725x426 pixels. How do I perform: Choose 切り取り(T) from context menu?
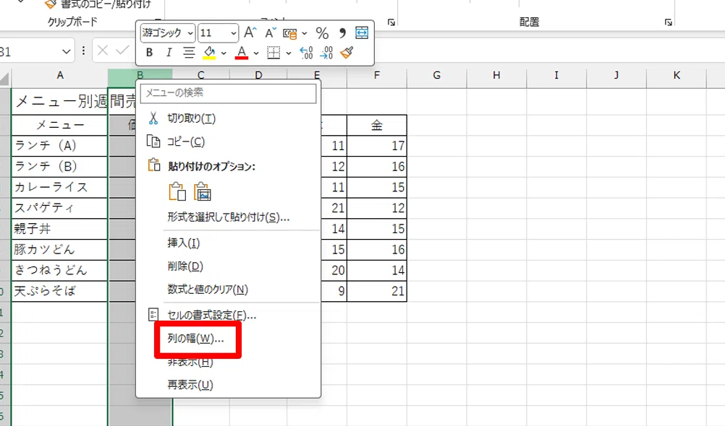coord(229,118)
